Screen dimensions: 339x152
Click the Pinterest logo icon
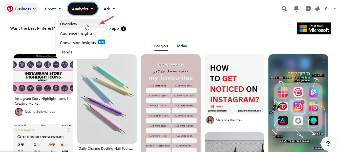pos(10,9)
